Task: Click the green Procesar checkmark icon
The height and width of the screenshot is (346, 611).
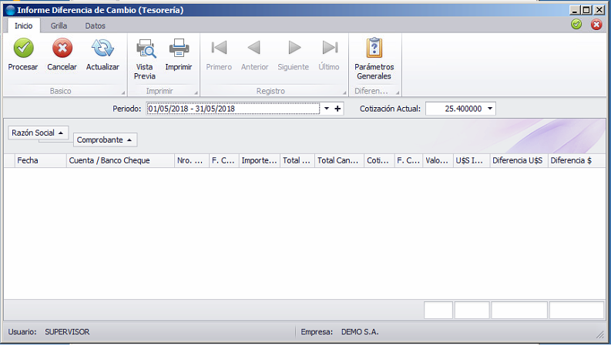Action: click(23, 49)
